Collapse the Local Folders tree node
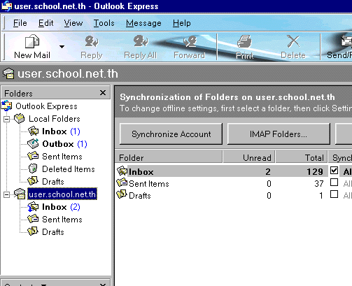Viewport: 352px width, 286px height. 7,119
